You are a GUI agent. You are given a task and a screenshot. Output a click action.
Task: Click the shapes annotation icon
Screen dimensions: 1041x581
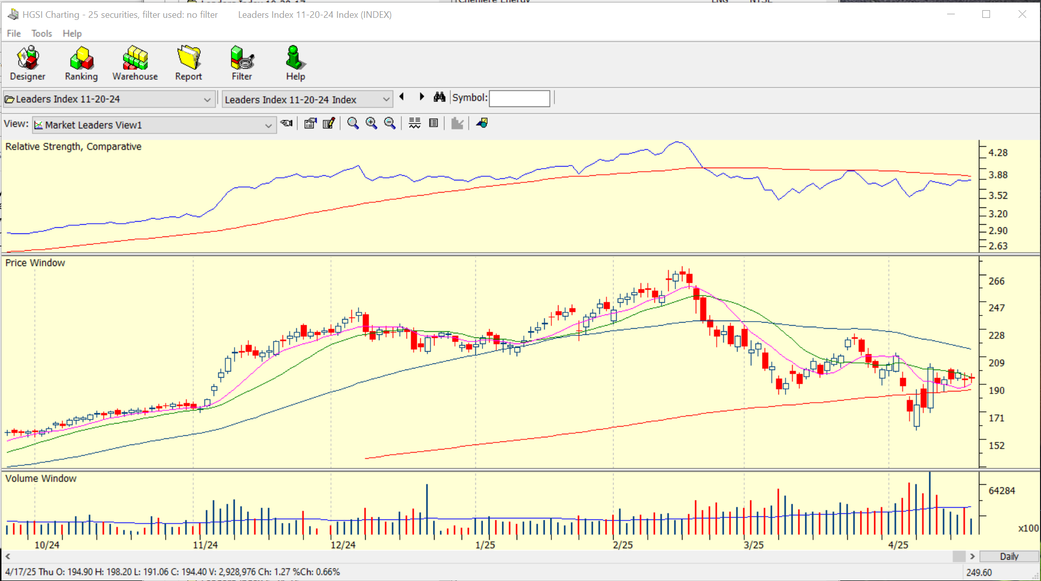click(482, 123)
